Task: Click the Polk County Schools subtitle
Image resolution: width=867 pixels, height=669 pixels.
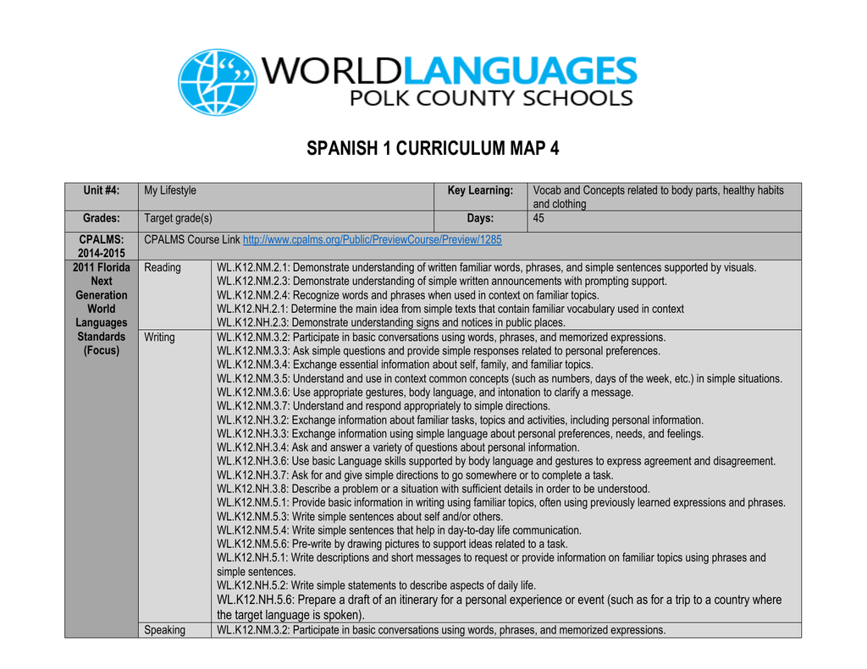Action: coord(491,98)
